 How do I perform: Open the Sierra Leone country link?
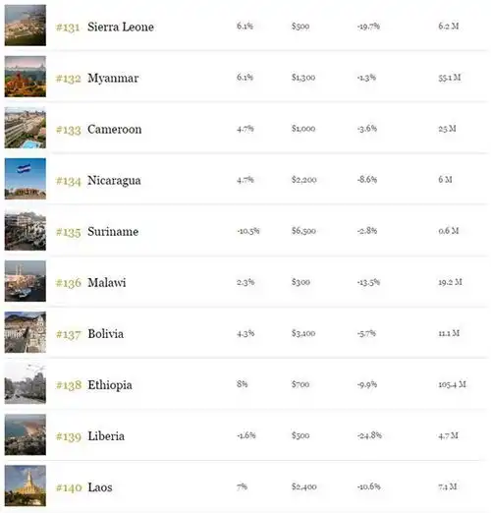click(x=121, y=27)
